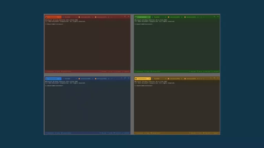Maximize the blue terminal window
Screen dimensions: 264x148
[125, 78]
